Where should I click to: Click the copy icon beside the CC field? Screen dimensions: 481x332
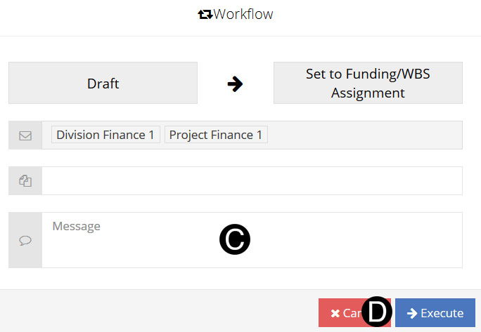coord(25,181)
